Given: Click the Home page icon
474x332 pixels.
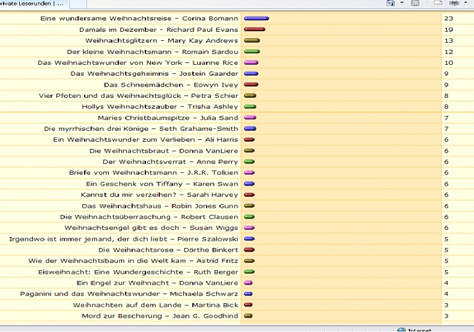Looking at the screenshot, I should tap(390, 3).
